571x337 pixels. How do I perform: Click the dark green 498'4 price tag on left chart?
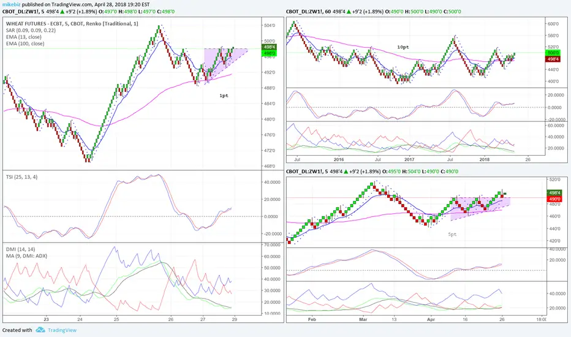269,47
